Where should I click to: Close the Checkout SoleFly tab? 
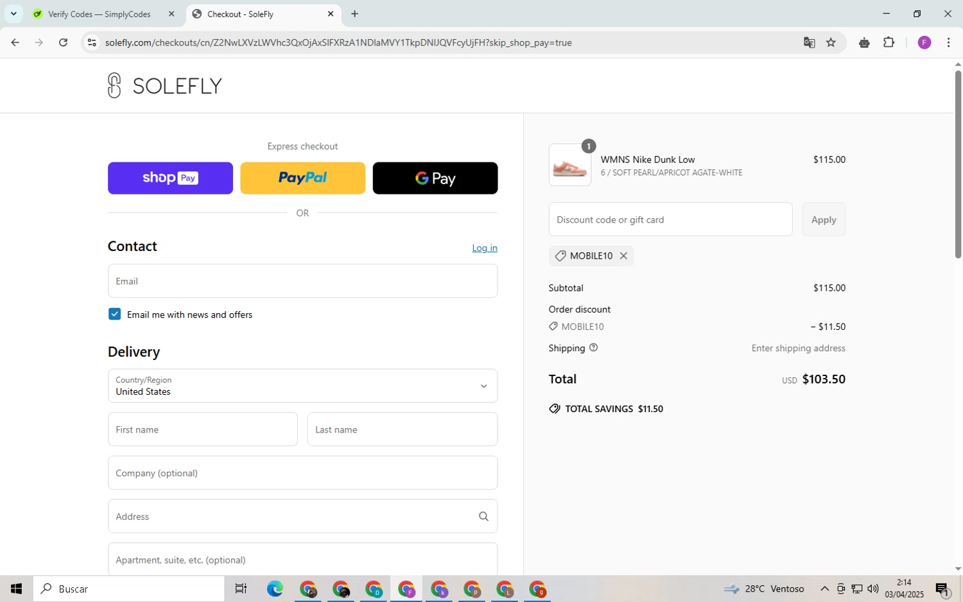coord(331,13)
